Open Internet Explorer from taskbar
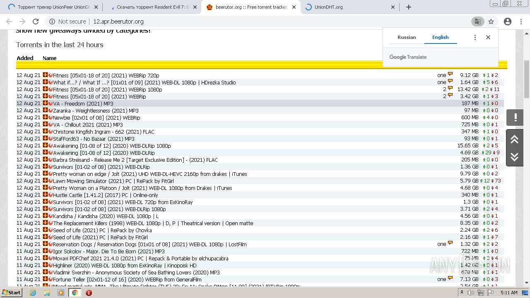Image resolution: width=530 pixels, height=298 pixels. coord(33,293)
